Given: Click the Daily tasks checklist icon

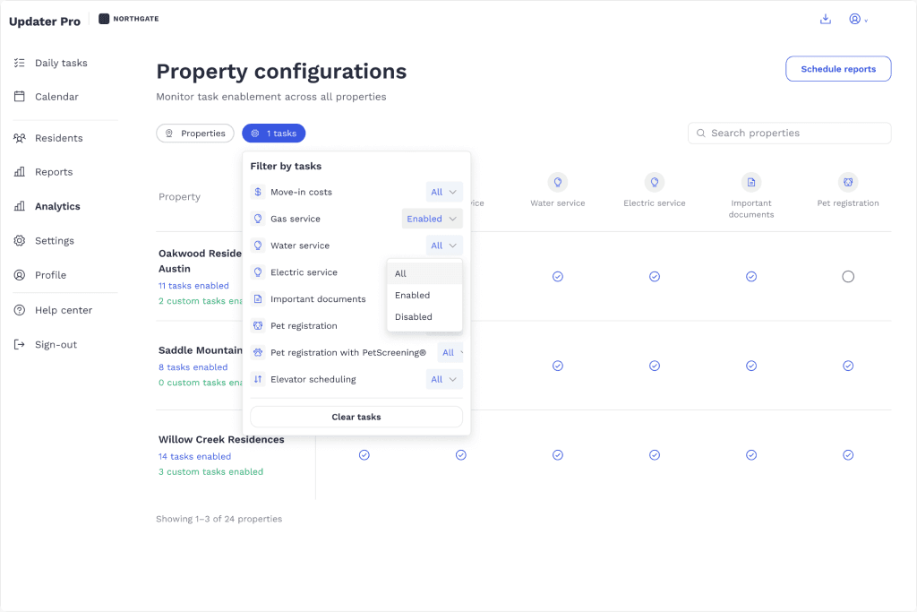Looking at the screenshot, I should point(20,63).
